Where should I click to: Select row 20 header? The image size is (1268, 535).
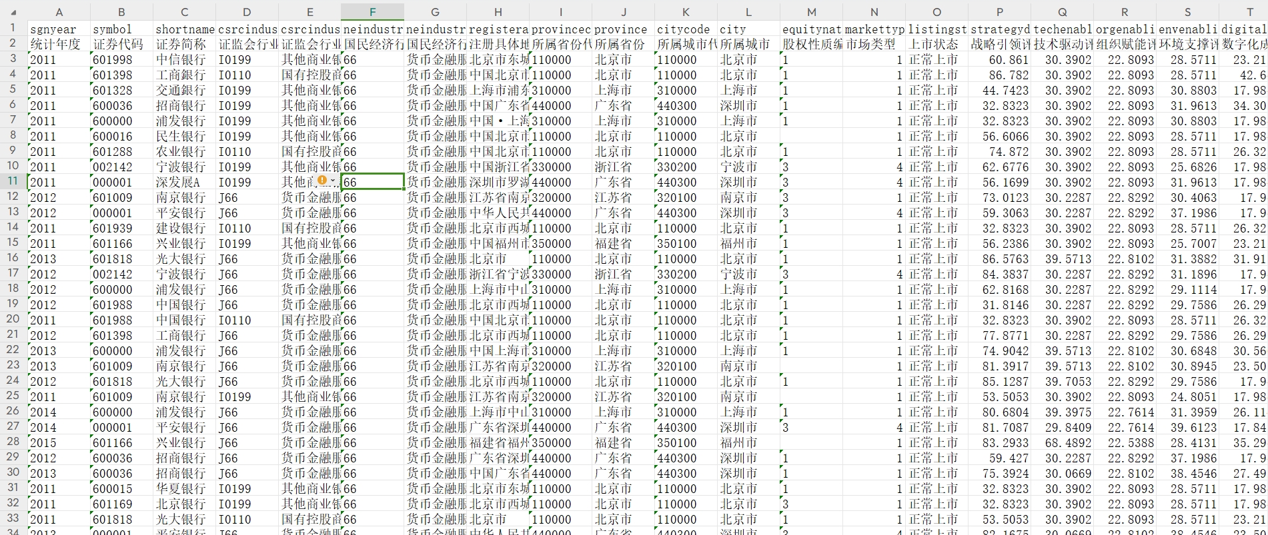coord(13,320)
